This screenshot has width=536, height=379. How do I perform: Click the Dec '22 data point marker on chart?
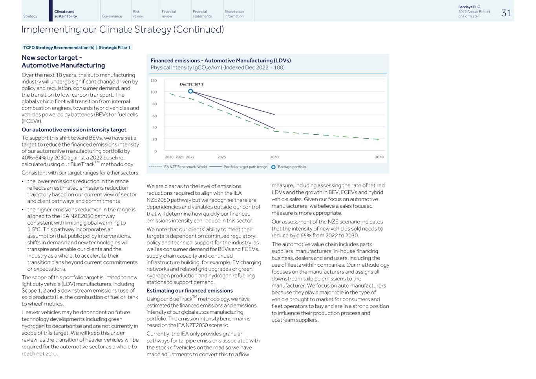pos(190,91)
